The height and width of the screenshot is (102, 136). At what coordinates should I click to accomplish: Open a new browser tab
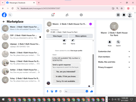coord(39,3)
